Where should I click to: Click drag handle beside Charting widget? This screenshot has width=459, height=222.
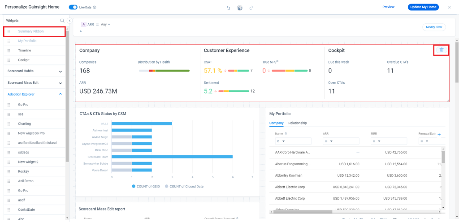tap(9, 124)
